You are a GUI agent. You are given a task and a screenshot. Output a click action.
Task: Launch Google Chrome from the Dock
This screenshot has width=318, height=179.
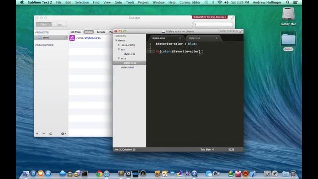pyautogui.click(x=99, y=174)
